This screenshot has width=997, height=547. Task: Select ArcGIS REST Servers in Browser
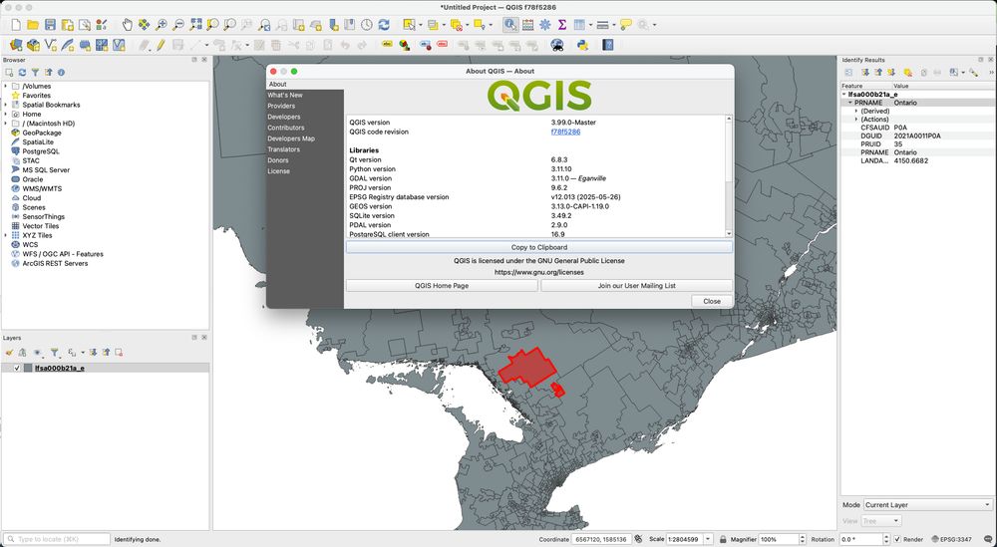(x=55, y=263)
